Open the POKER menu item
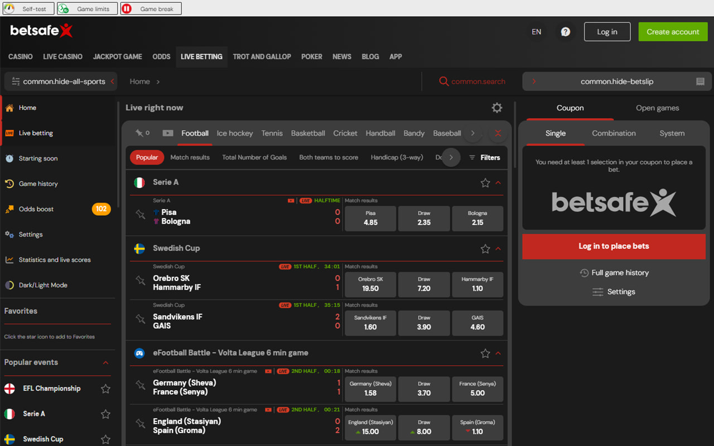This screenshot has width=714, height=446. [x=311, y=57]
